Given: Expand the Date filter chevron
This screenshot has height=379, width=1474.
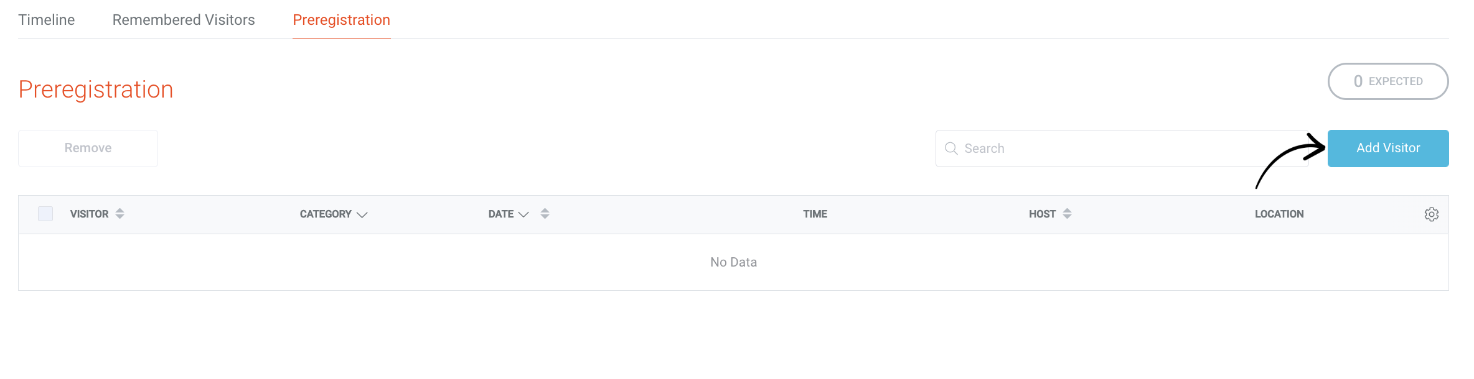Looking at the screenshot, I should click(523, 214).
